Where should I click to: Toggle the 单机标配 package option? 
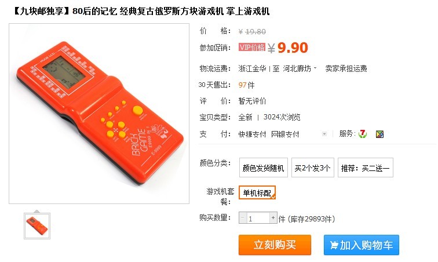257,192
